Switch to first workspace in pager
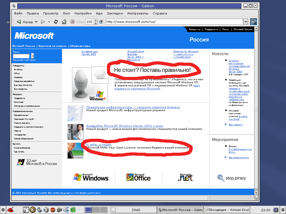Screen dimensions: 286x214 tap(89, 210)
